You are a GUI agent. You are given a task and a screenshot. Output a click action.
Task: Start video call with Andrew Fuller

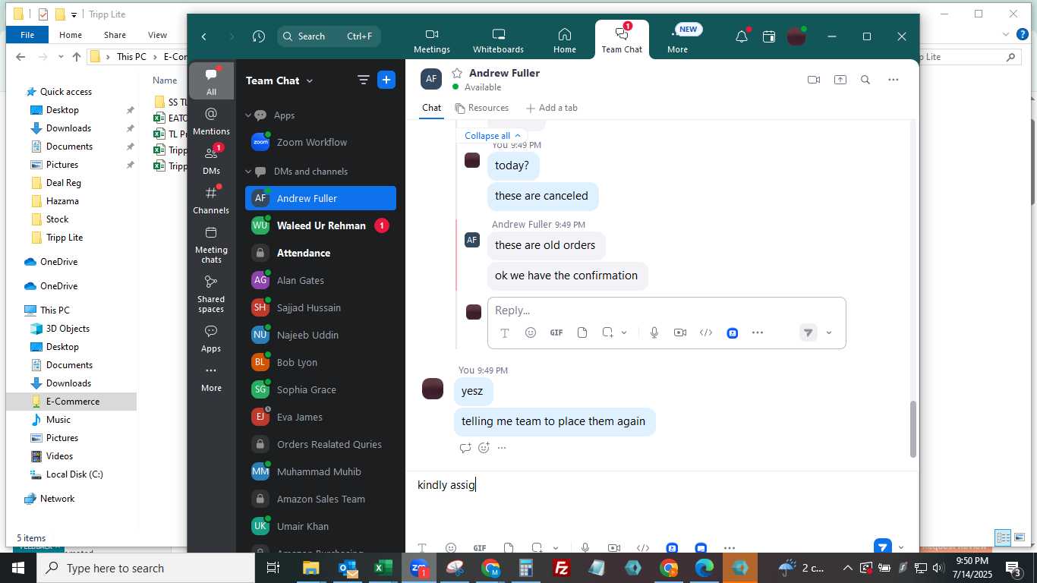[814, 80]
